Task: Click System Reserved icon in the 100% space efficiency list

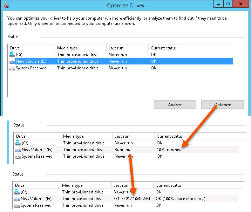Action: click(17, 206)
